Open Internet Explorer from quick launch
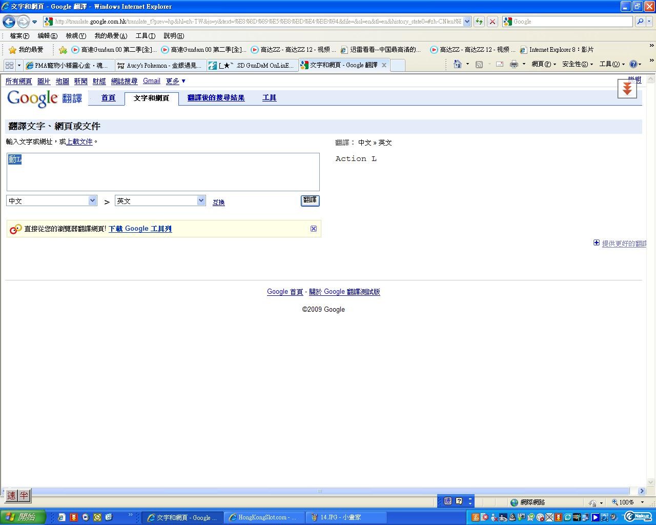The image size is (656, 525). pos(61,517)
